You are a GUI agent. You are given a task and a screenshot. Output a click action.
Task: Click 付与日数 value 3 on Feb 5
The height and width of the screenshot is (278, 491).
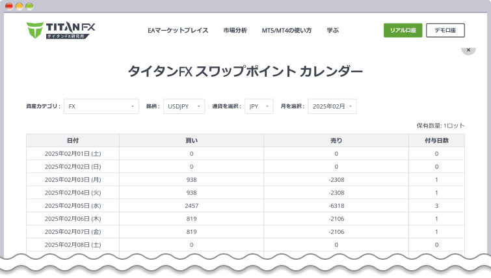436,206
